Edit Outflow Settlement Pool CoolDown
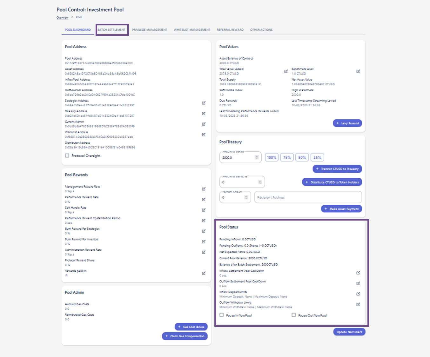430x357 pixels. [x=358, y=283]
